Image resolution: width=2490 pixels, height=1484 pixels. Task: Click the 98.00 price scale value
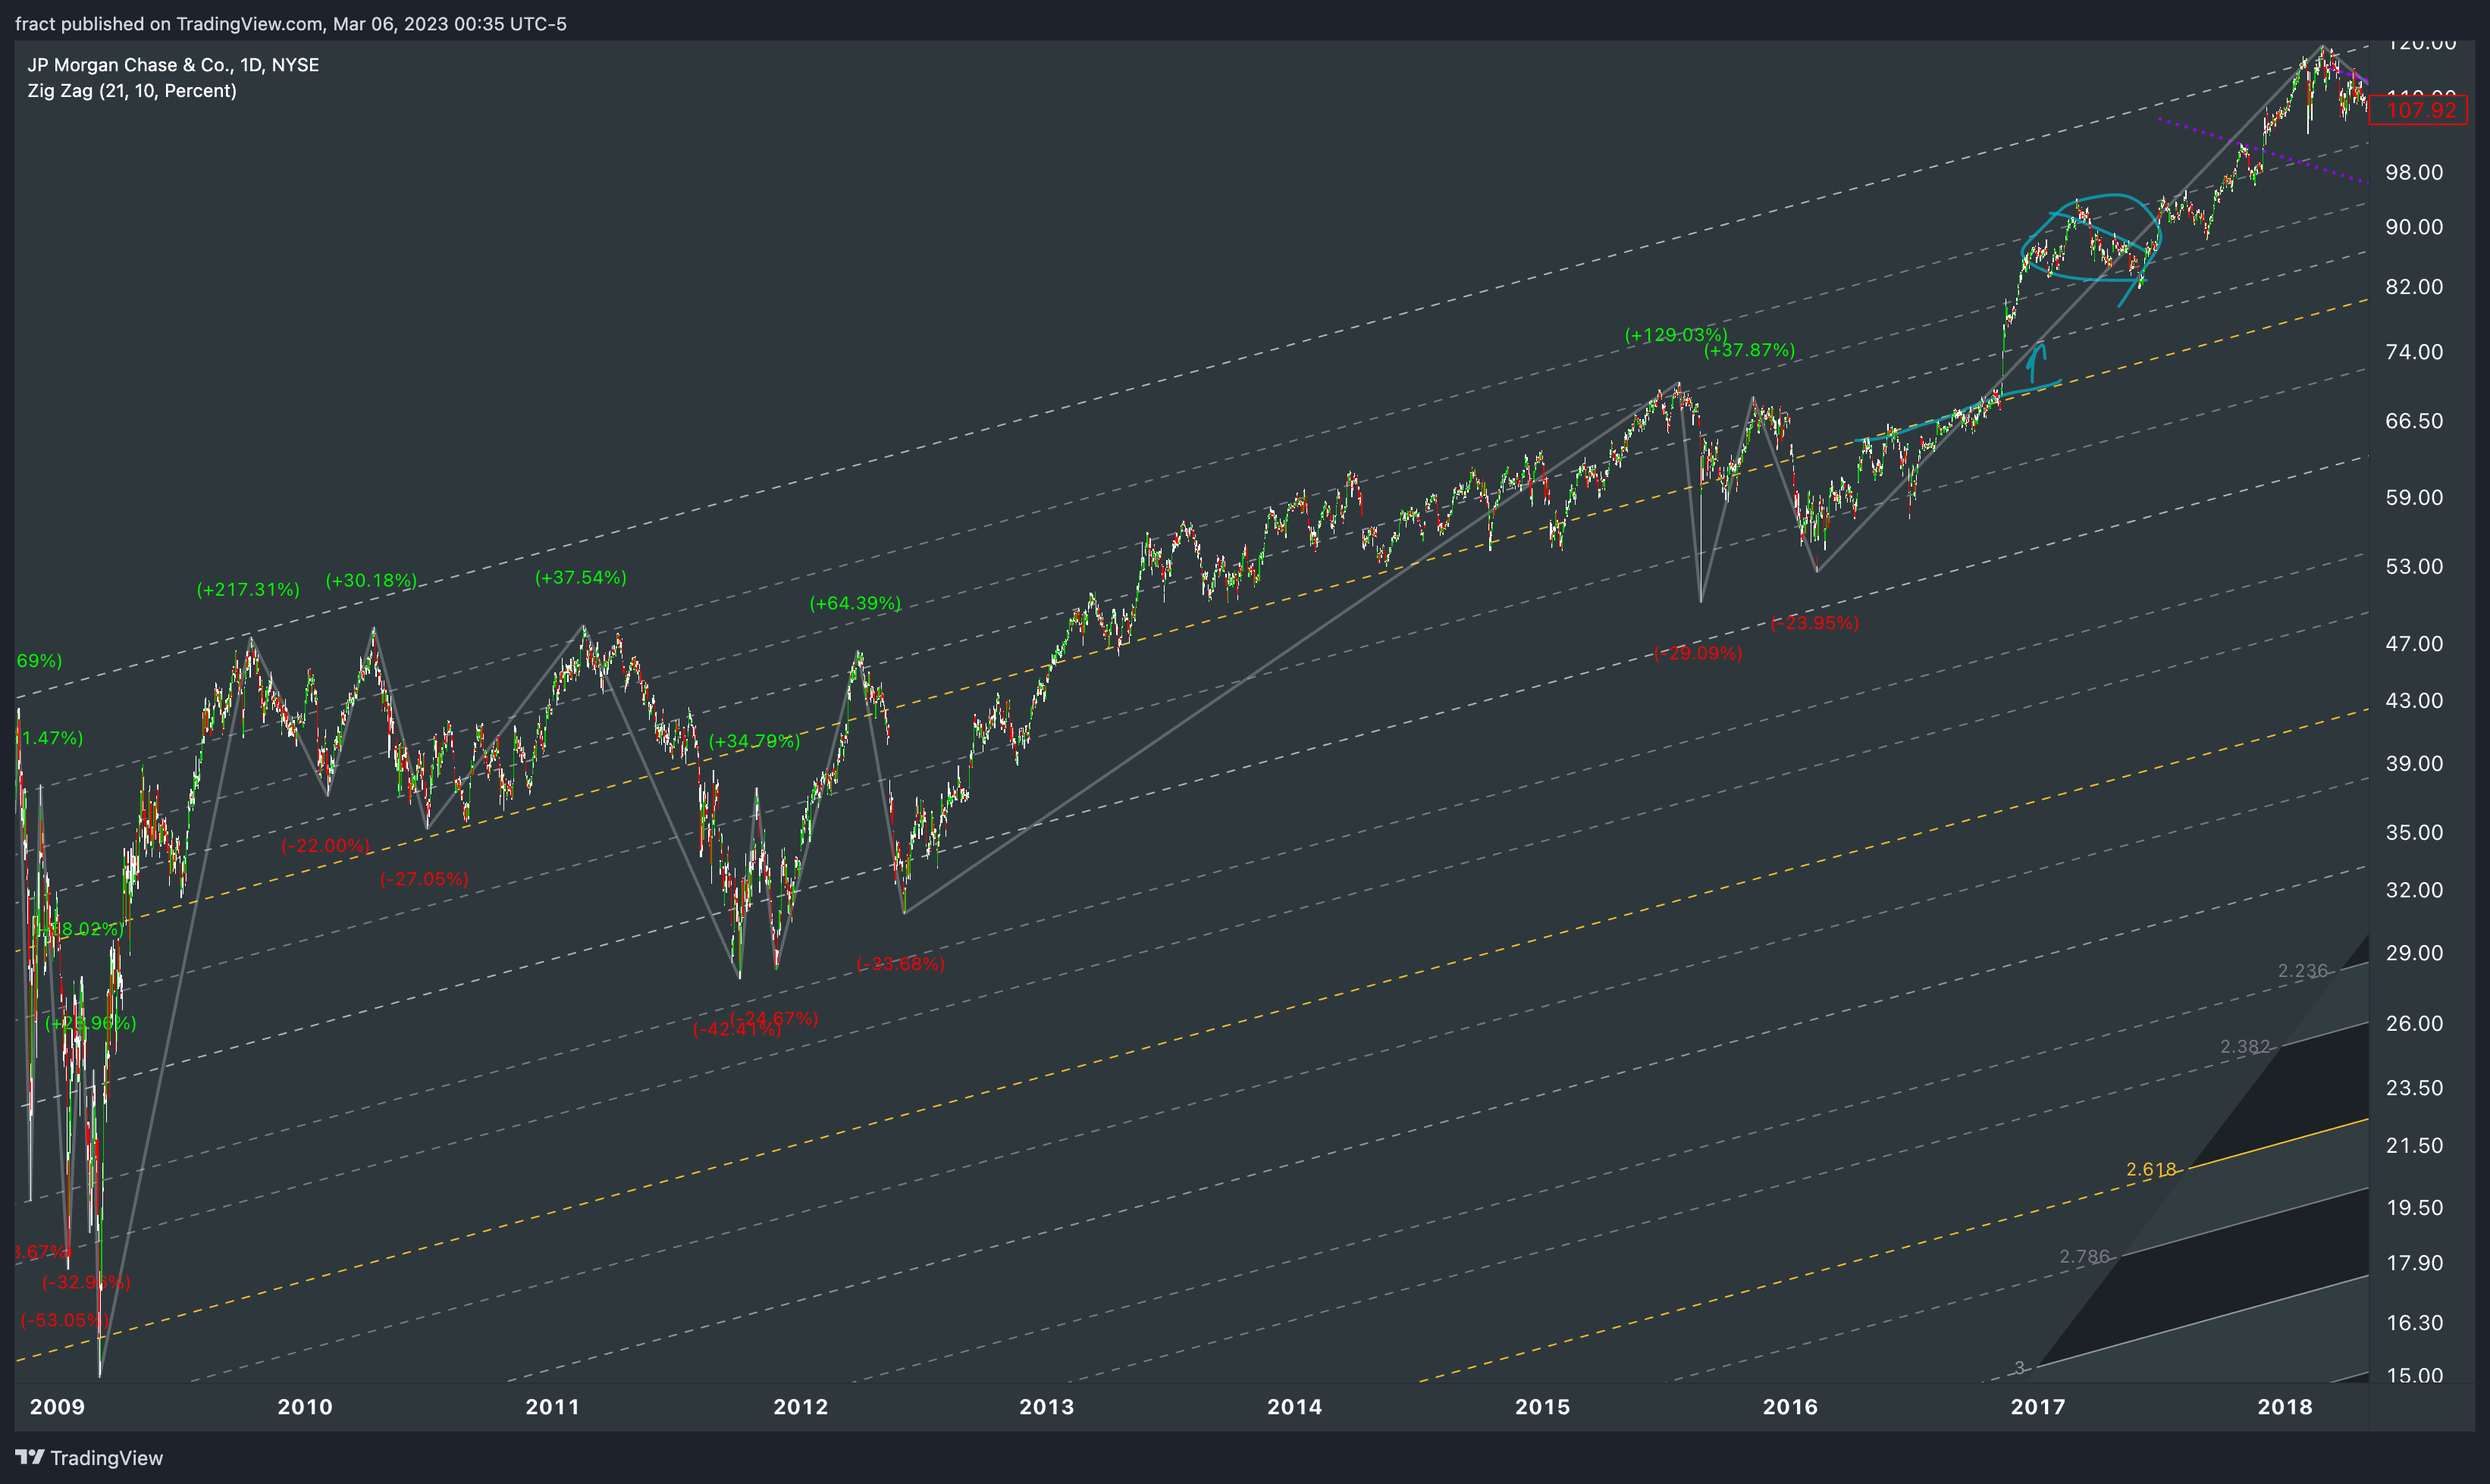pyautogui.click(x=2414, y=173)
